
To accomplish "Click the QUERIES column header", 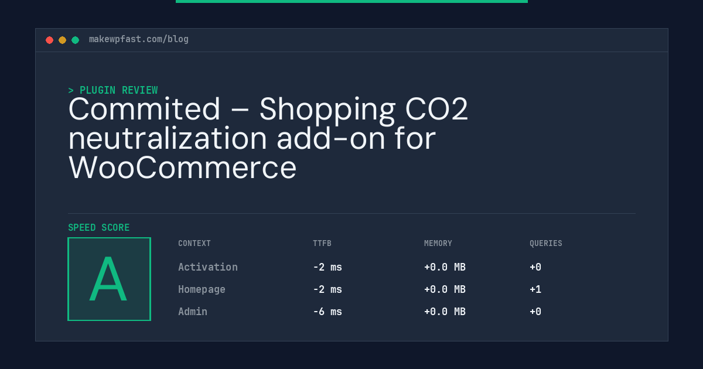I will [546, 244].
